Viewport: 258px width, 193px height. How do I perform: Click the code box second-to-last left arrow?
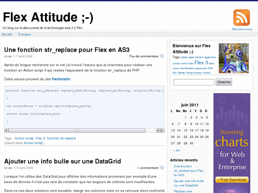[x=158, y=130]
